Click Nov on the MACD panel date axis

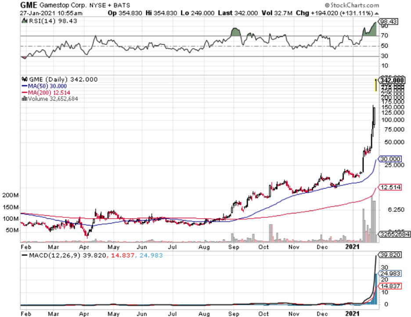click(x=294, y=314)
